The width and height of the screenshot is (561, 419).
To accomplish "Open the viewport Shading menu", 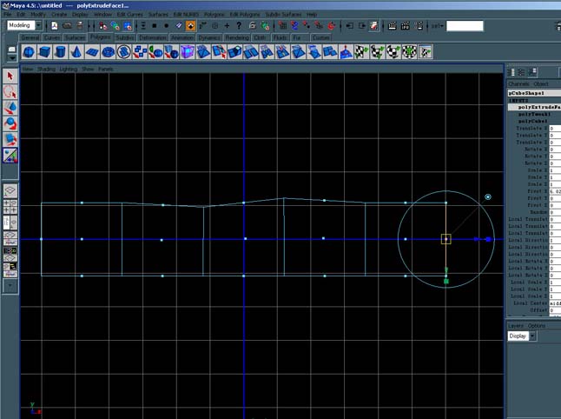I will (x=46, y=69).
